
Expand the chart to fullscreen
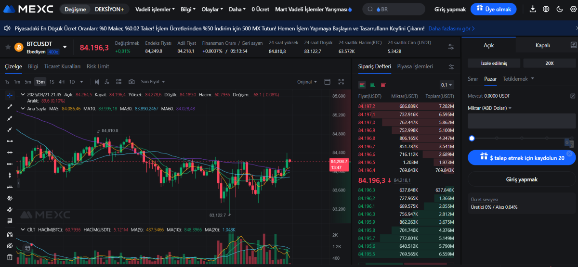342,82
